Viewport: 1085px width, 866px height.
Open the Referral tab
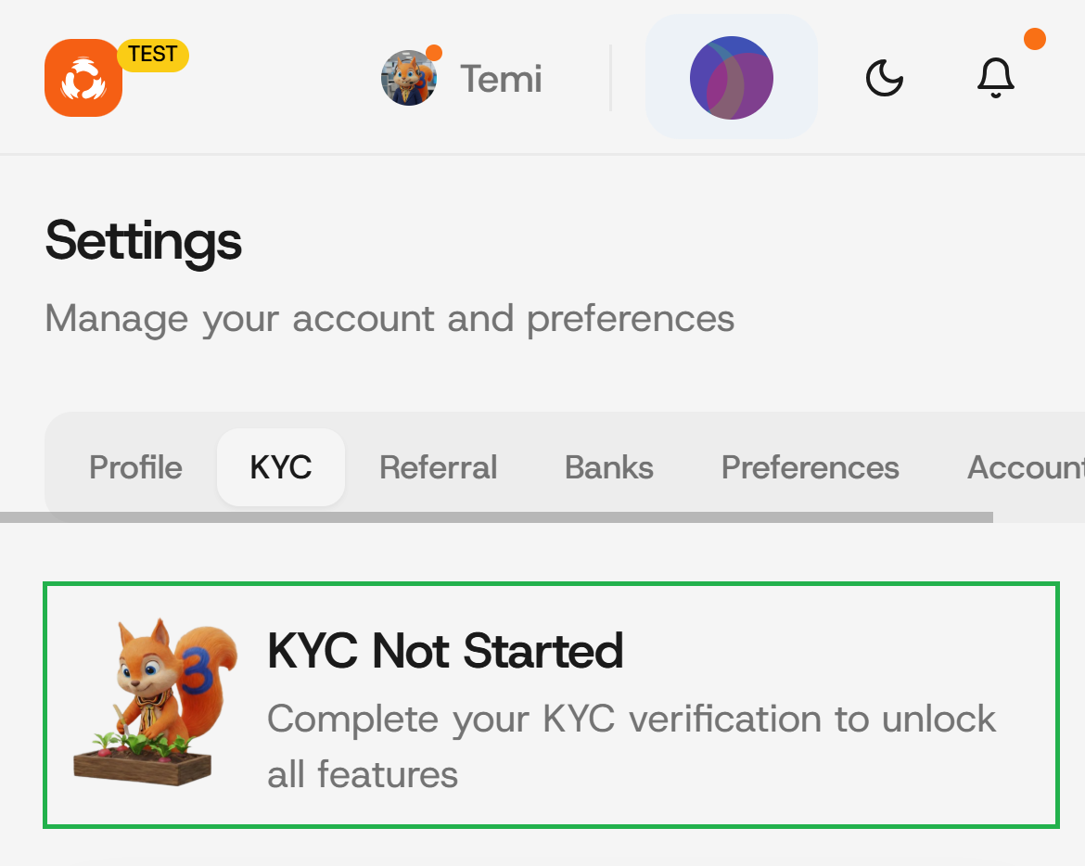pyautogui.click(x=438, y=467)
